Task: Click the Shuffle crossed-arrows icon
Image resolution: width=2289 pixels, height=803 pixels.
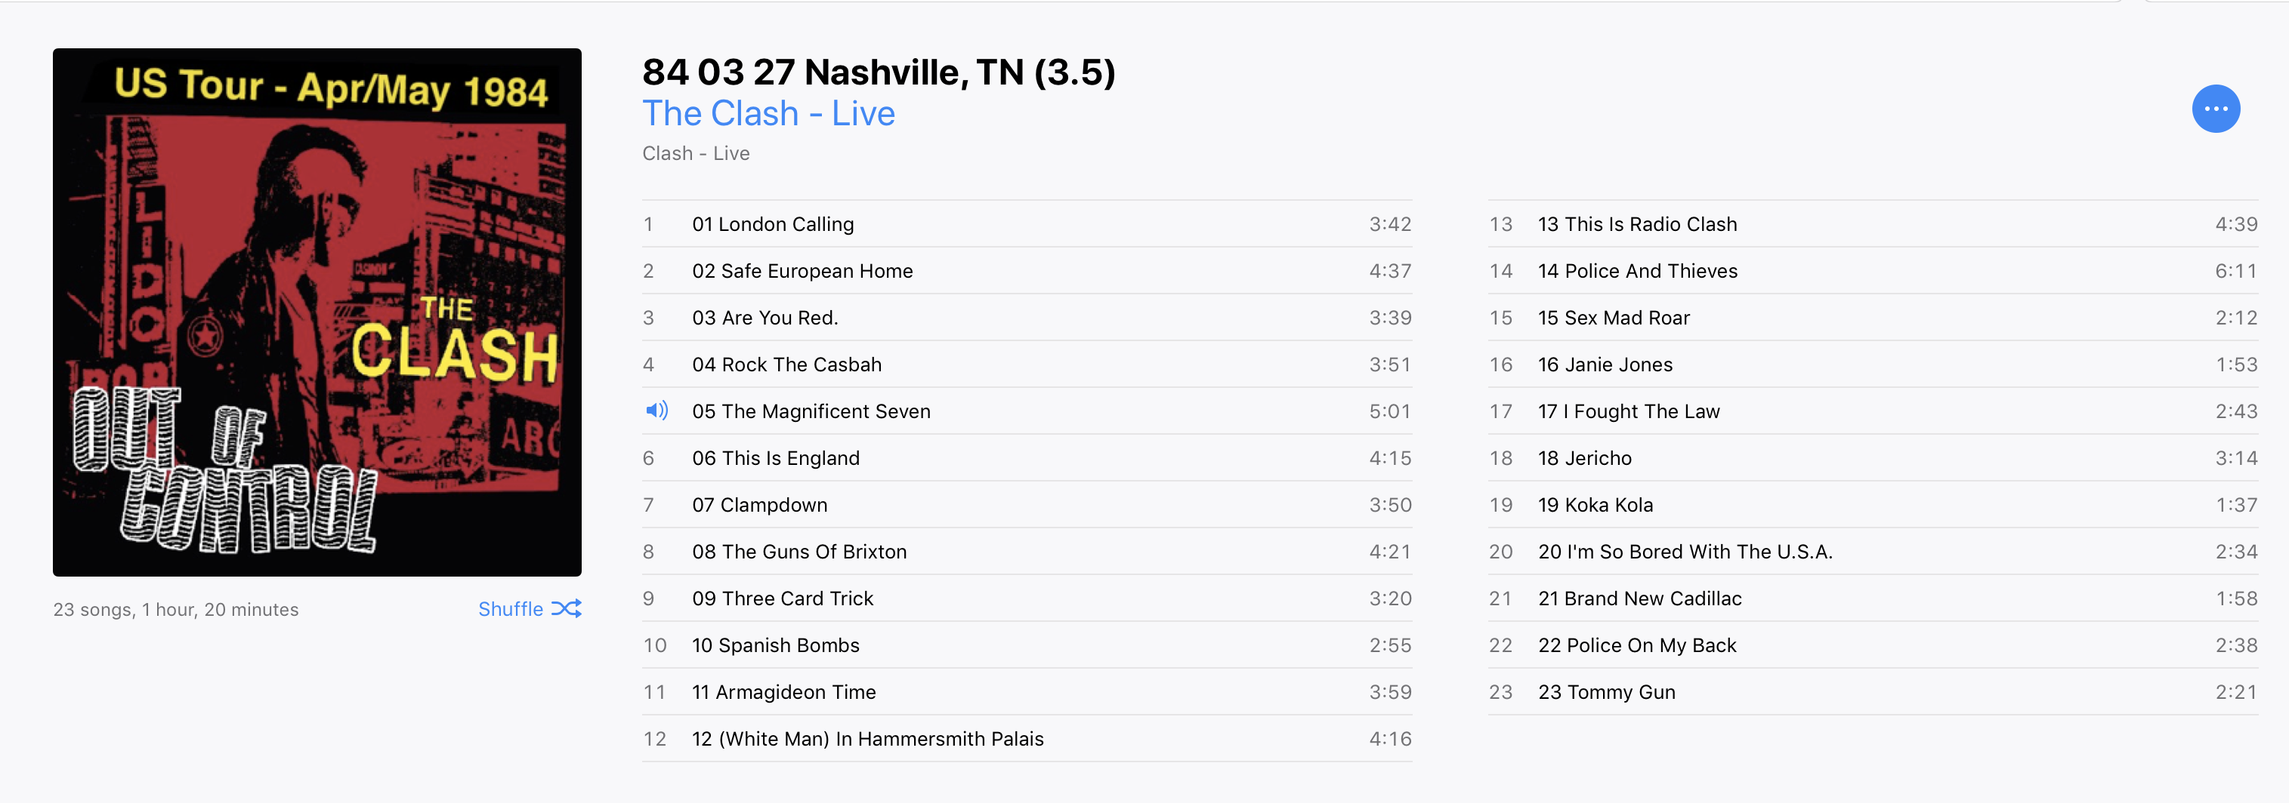Action: (x=566, y=609)
